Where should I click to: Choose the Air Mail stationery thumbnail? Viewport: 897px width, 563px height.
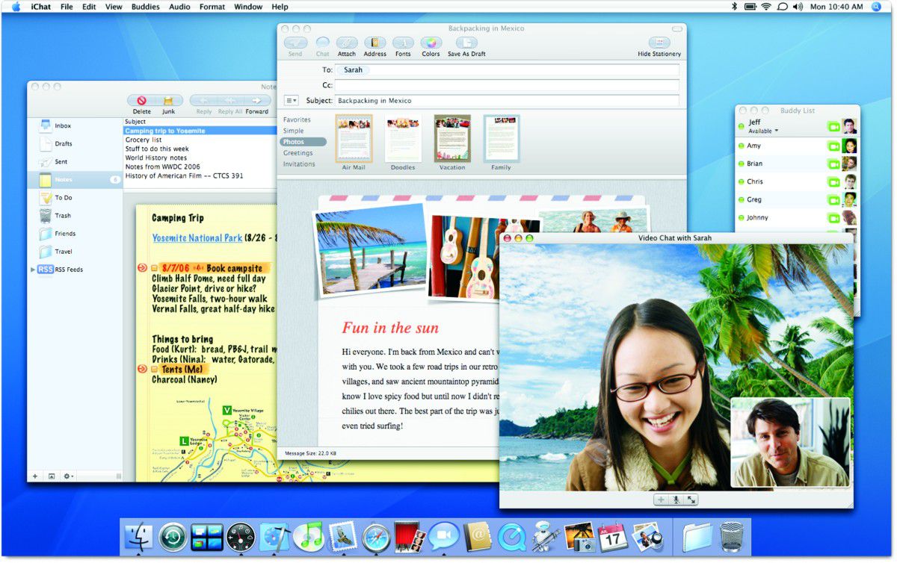(354, 139)
